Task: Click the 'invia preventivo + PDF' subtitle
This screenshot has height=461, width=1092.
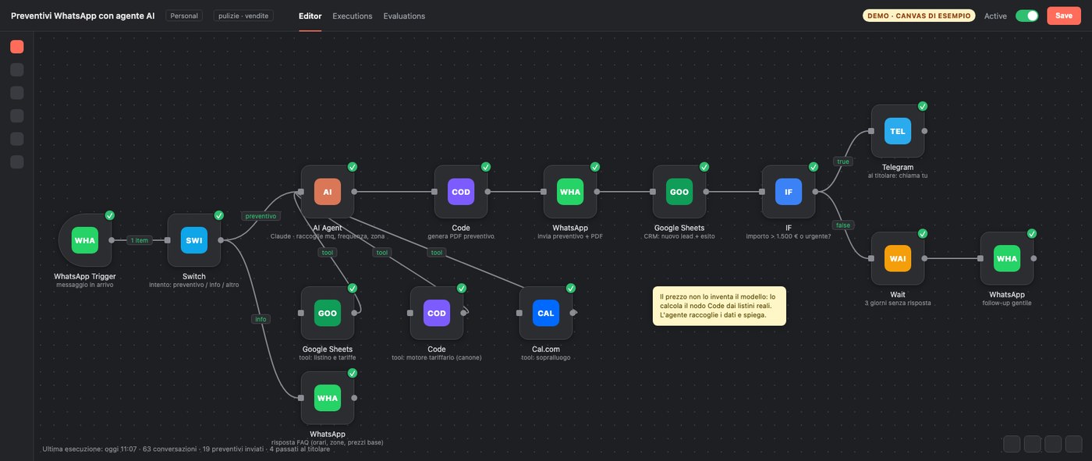Action: pyautogui.click(x=570, y=236)
